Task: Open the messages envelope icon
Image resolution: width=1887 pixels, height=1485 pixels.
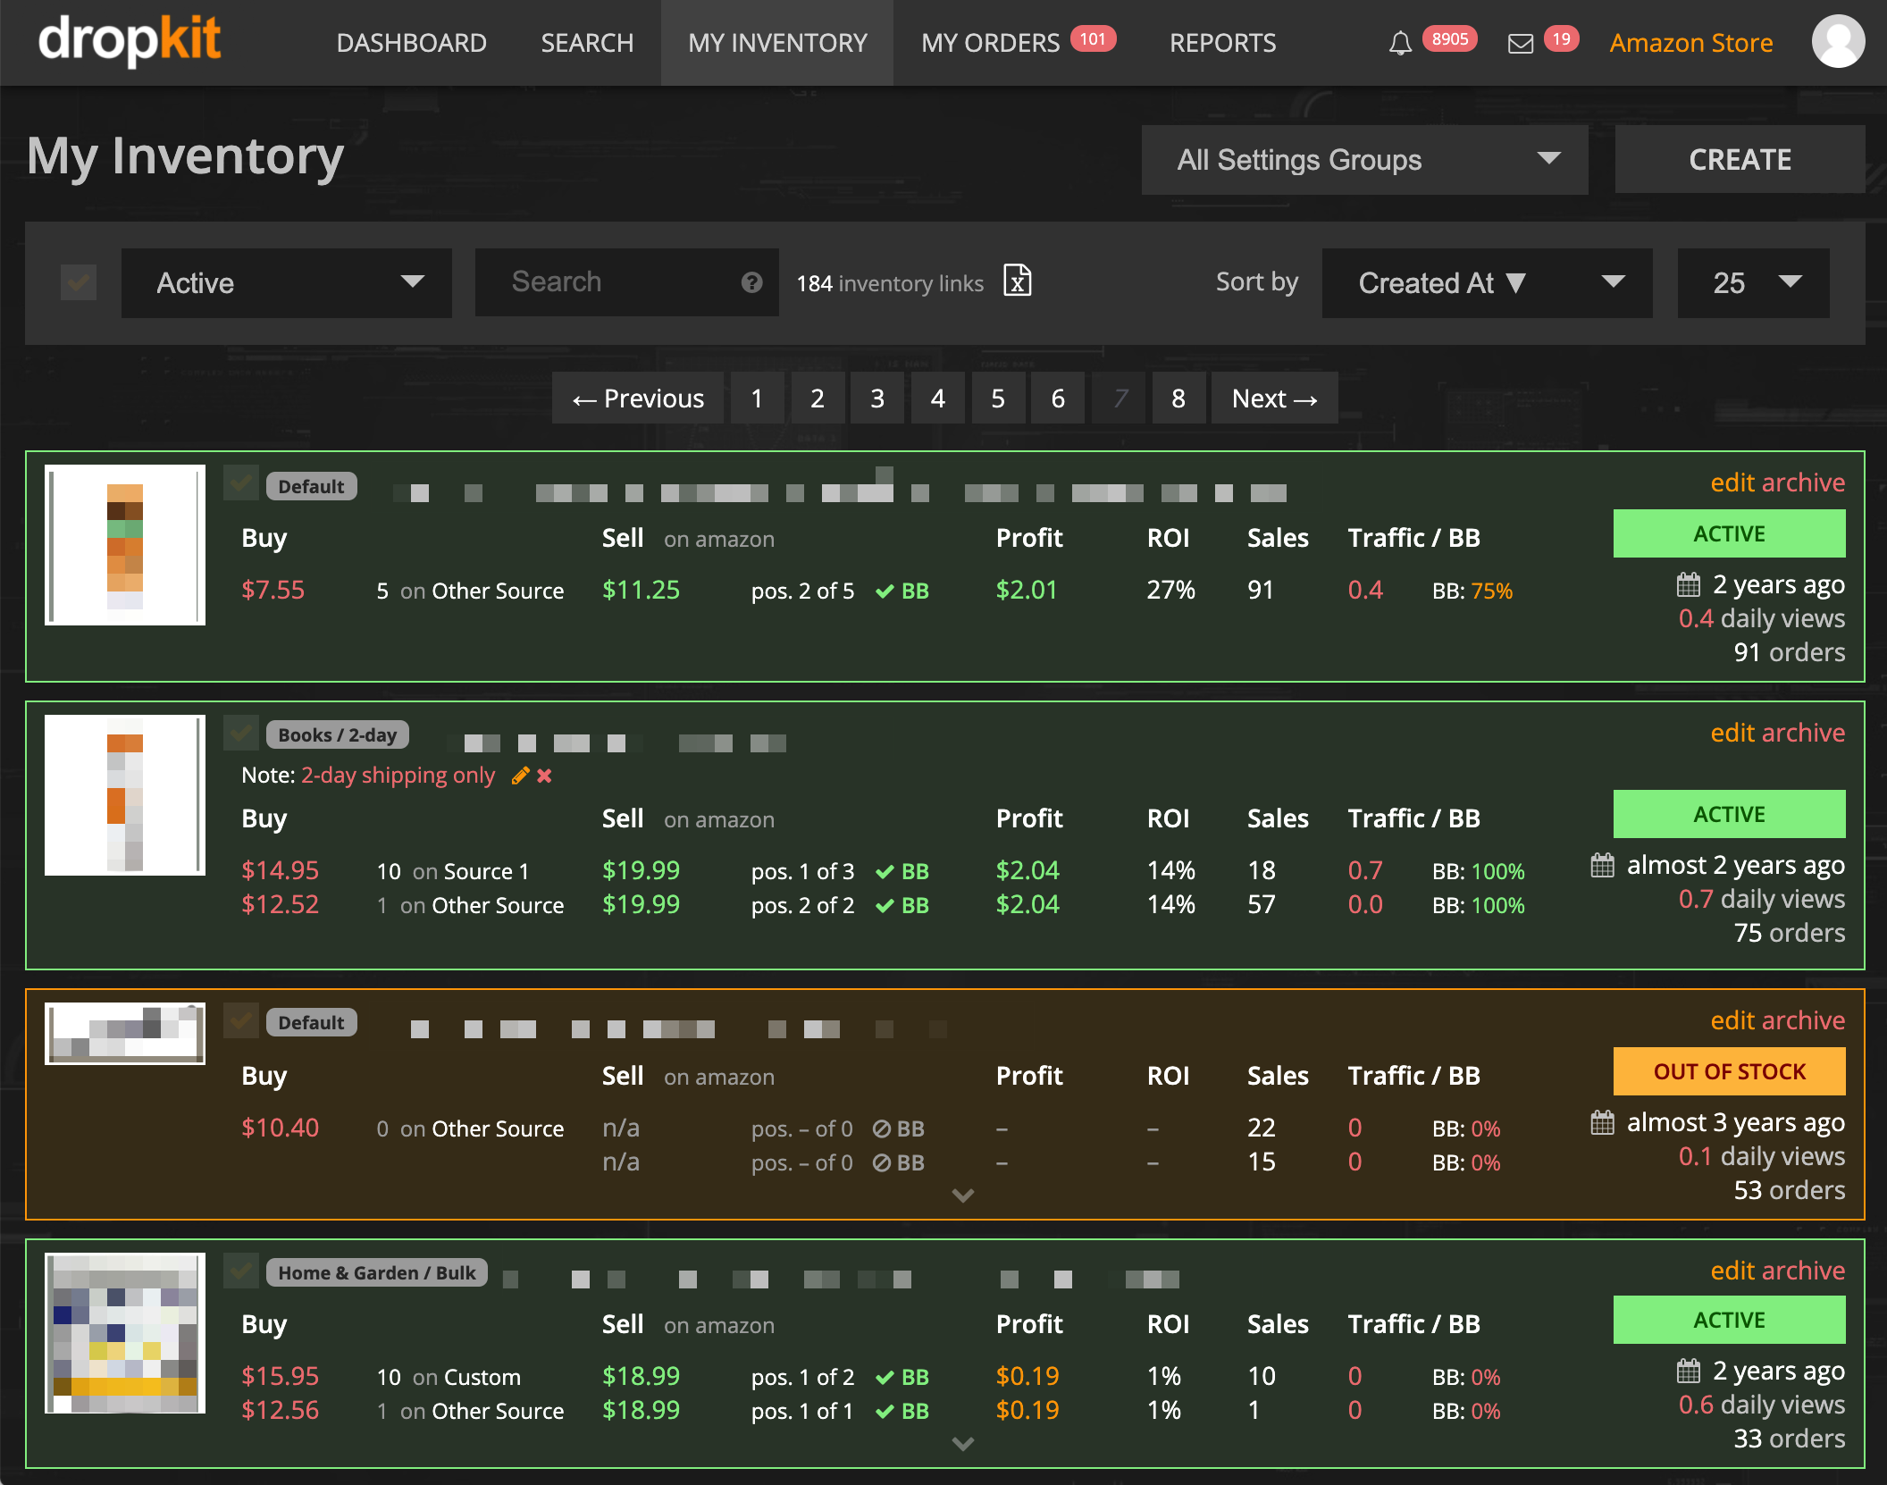Action: coord(1520,43)
